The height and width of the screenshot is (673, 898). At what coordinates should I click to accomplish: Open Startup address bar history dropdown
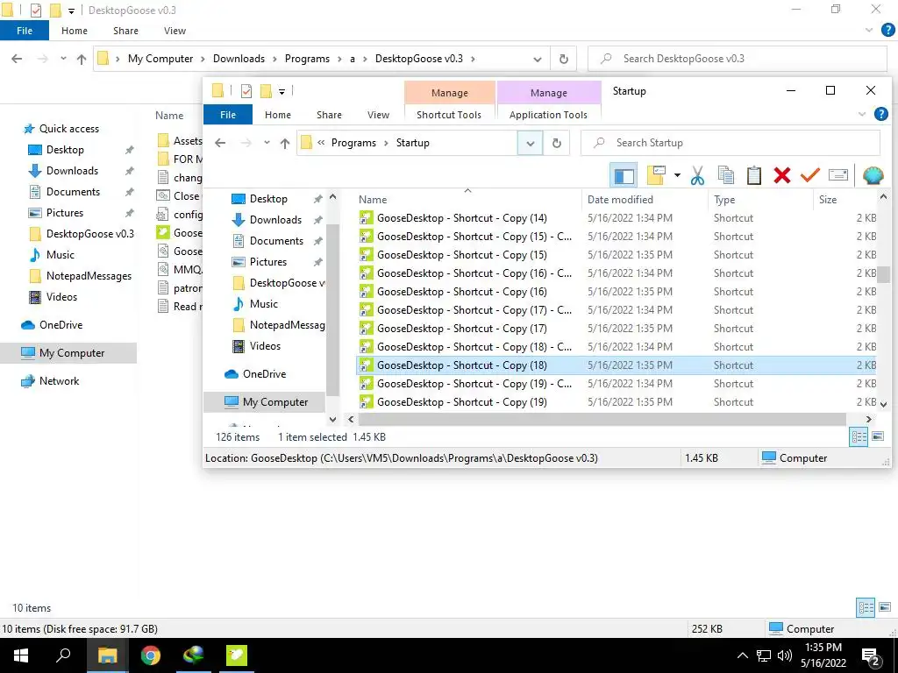531,143
